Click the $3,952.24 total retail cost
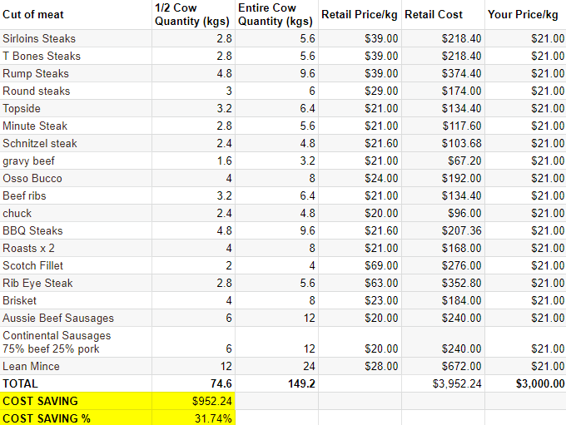This screenshot has width=566, height=425. [444, 383]
